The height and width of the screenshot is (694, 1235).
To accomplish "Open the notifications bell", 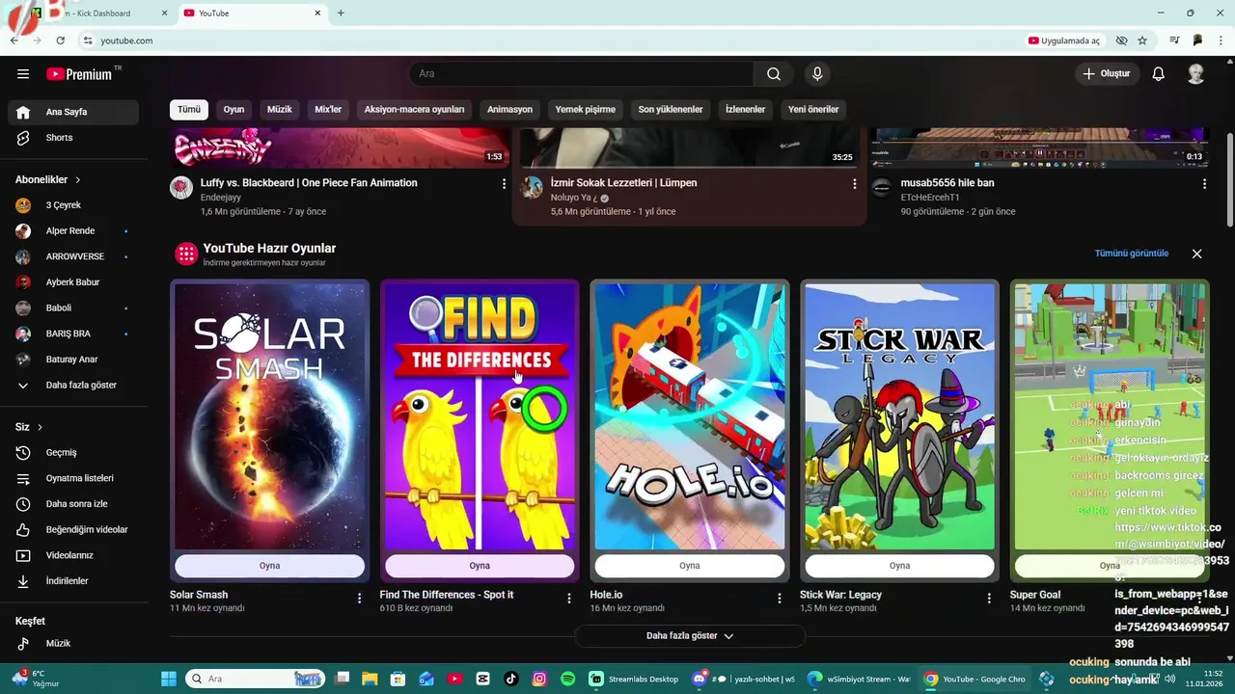I will [x=1159, y=74].
